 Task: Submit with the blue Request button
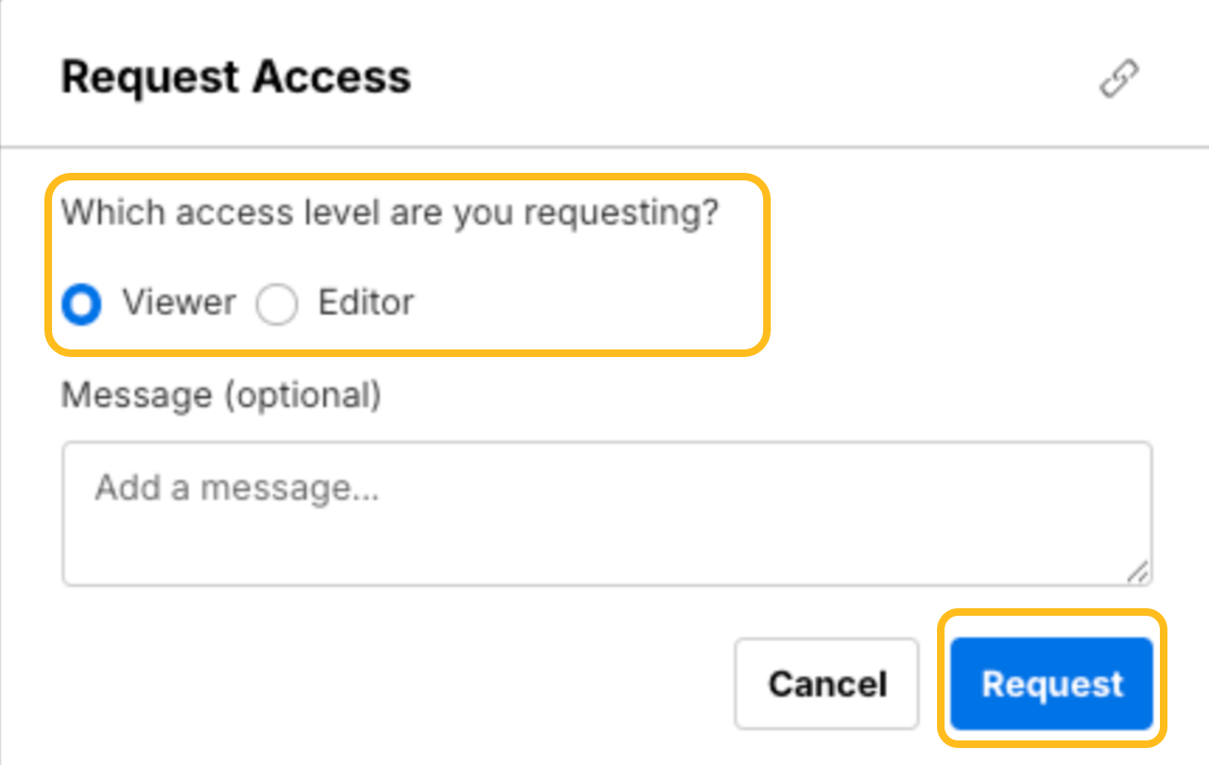point(1051,684)
